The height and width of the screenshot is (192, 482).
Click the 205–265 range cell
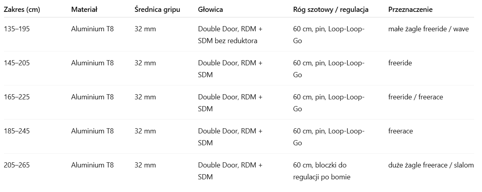[17, 165]
